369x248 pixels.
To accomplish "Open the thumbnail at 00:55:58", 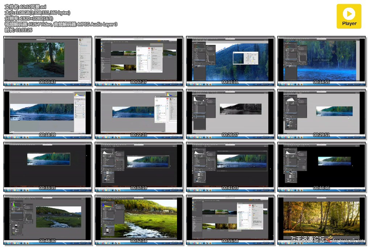I will 230,220.
